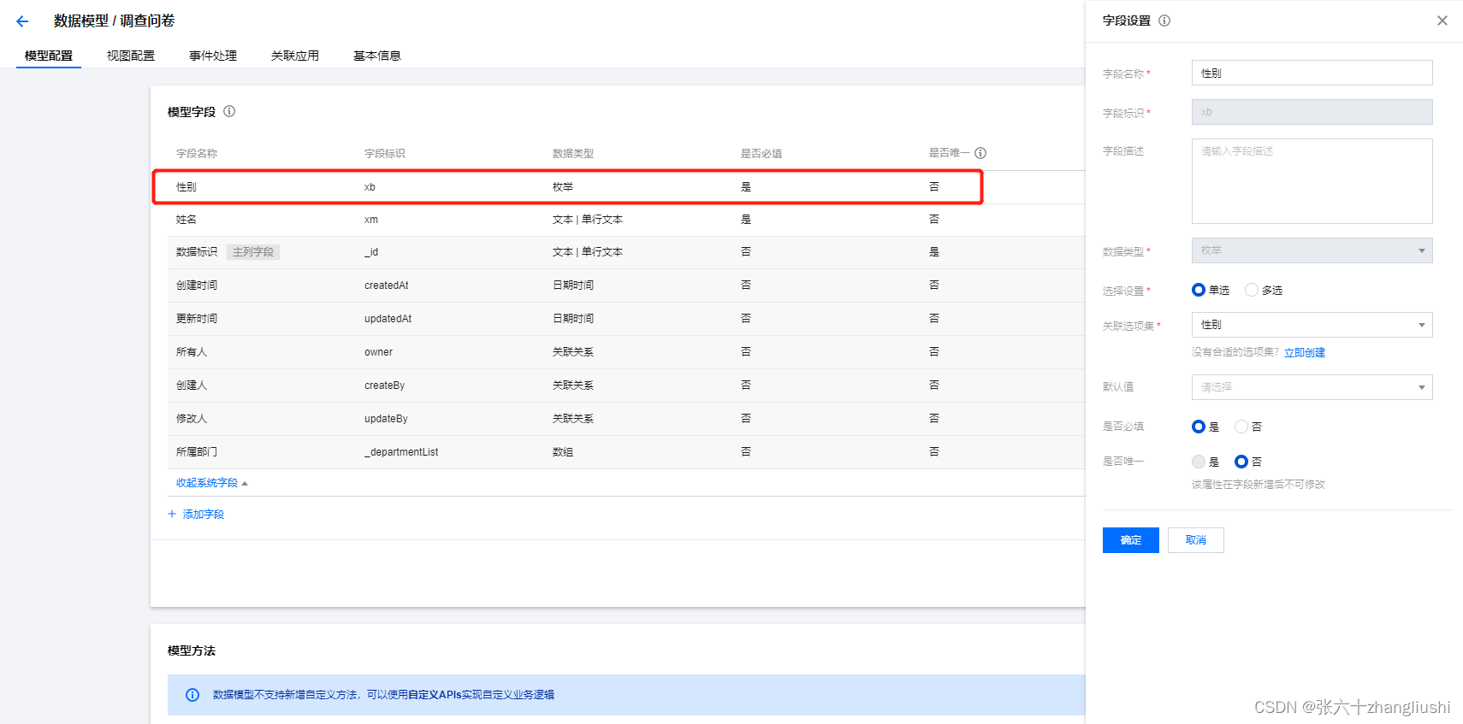Click info icon beside 字段设置 title
The width and height of the screenshot is (1463, 724).
tap(1164, 21)
